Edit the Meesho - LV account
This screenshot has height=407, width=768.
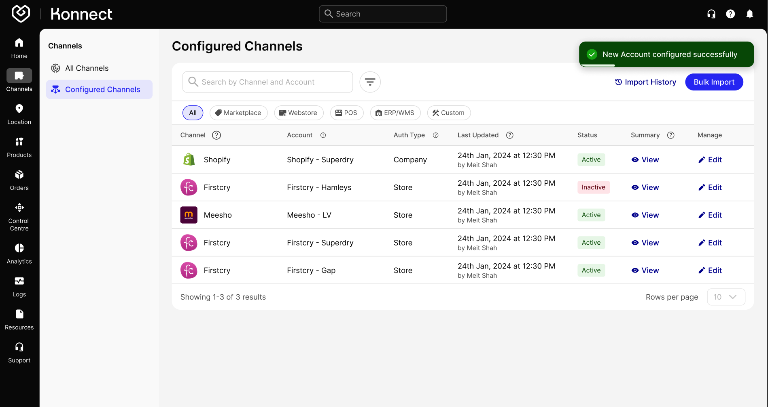(x=710, y=215)
